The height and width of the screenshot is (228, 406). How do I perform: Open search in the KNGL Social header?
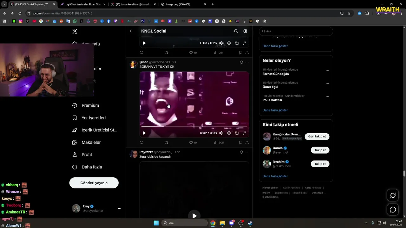(236, 31)
